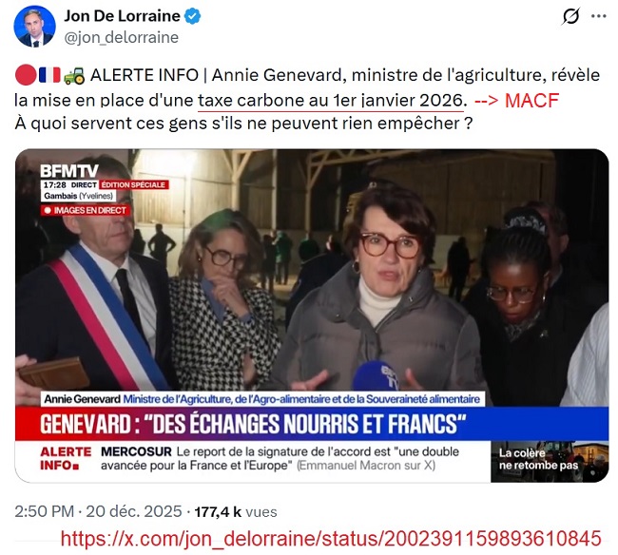Open Jon De Lorraine's profile avatar

click(34, 27)
